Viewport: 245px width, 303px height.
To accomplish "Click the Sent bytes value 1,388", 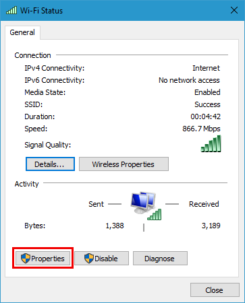I will pyautogui.click(x=115, y=226).
